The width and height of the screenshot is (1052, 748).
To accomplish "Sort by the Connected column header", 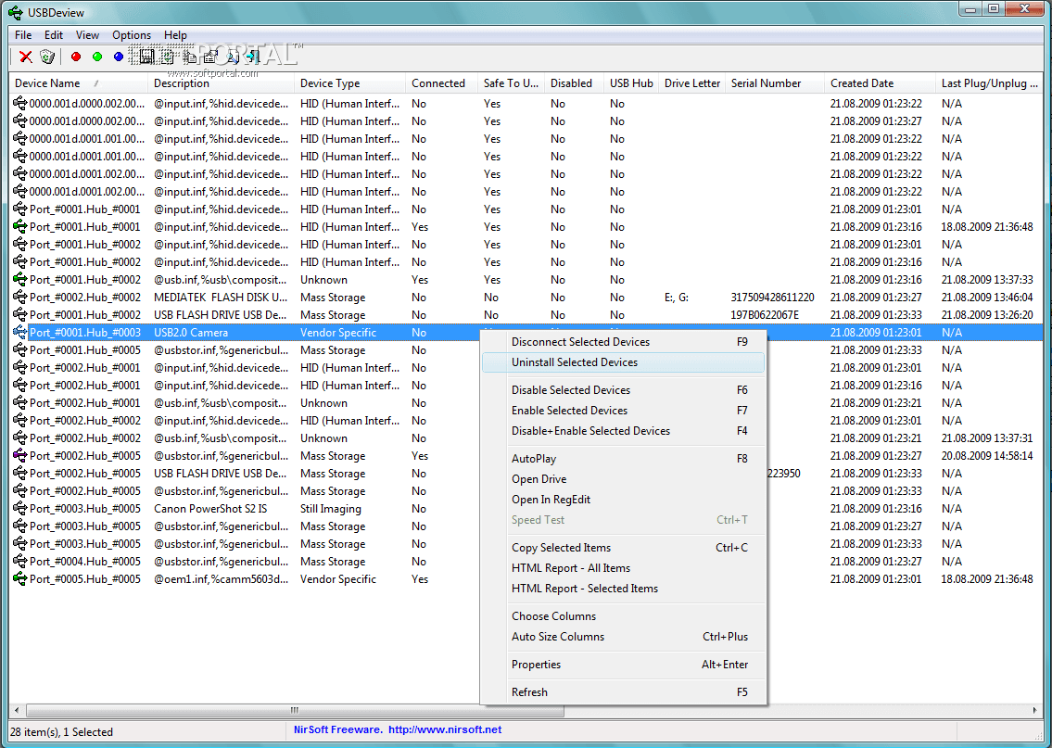I will point(441,83).
